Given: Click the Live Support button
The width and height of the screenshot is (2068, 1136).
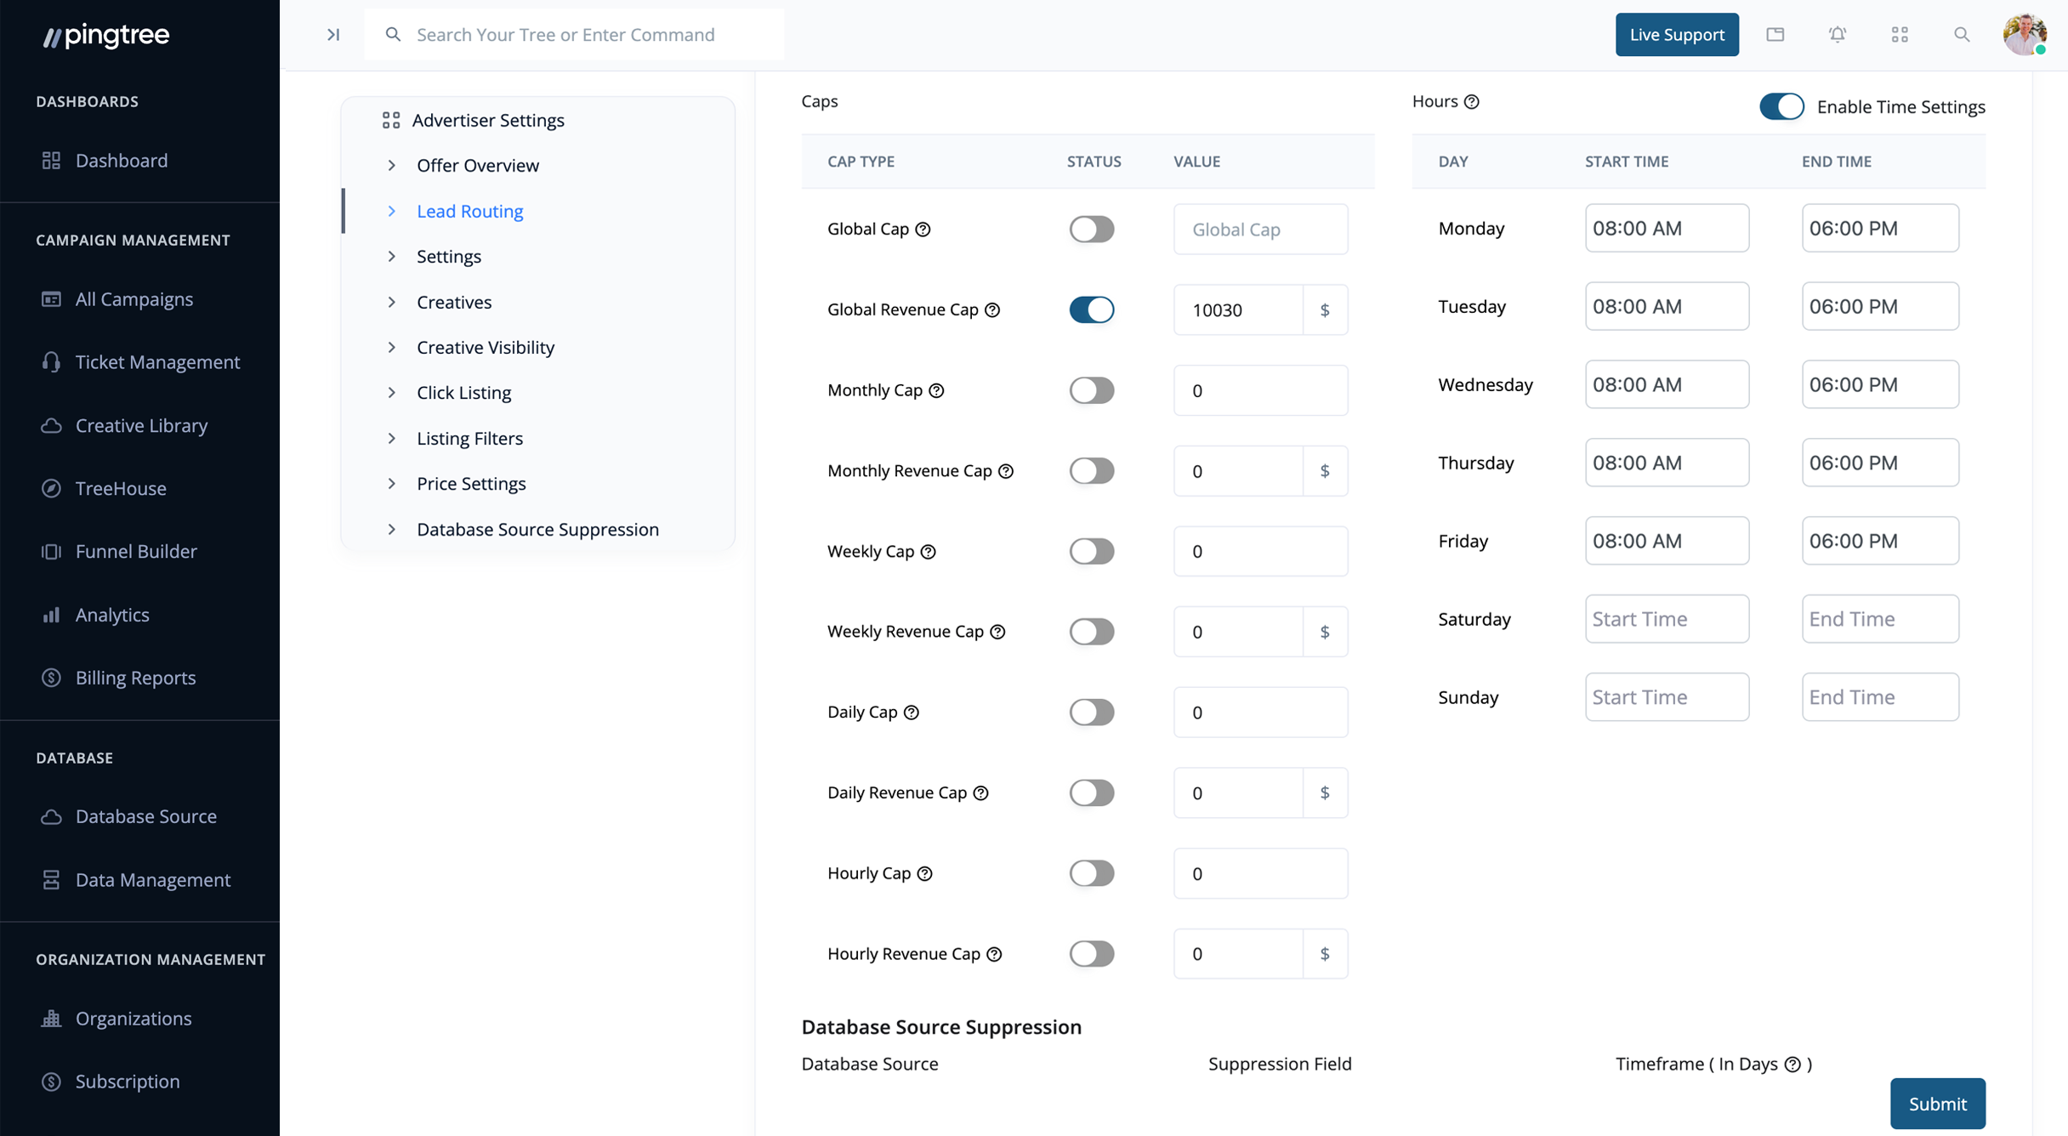Looking at the screenshot, I should tap(1677, 35).
